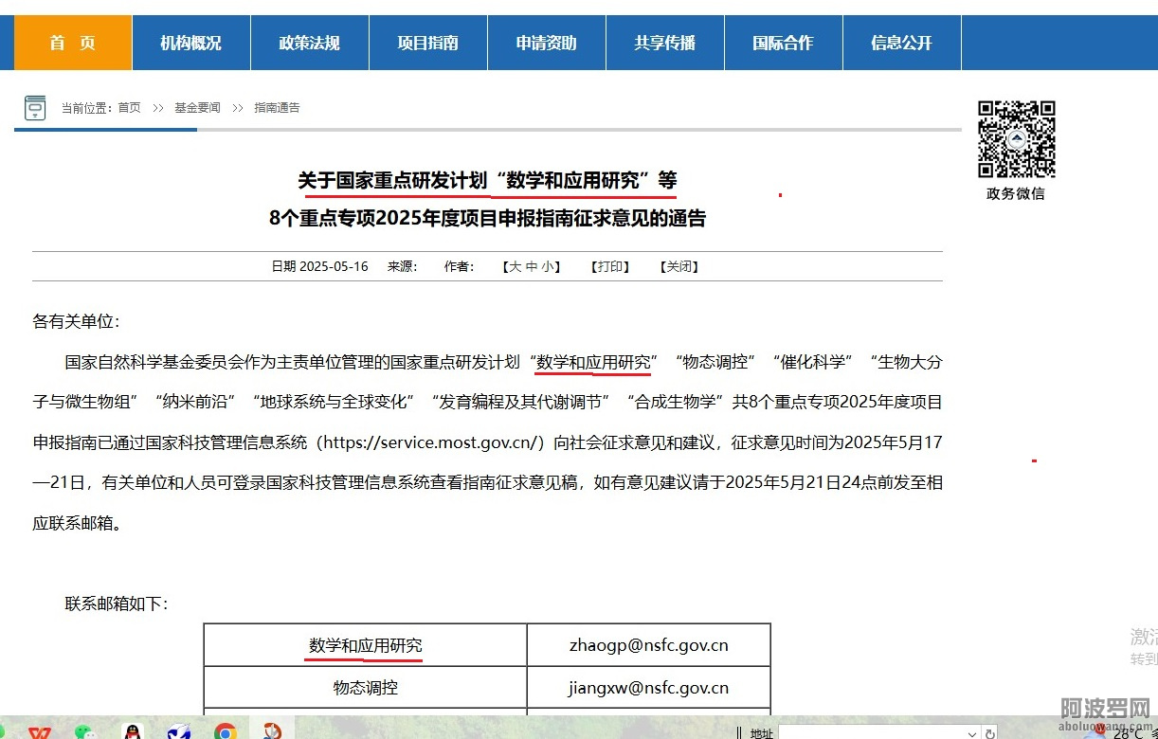Expand the taskbar address dropdown arrow

pyautogui.click(x=971, y=733)
